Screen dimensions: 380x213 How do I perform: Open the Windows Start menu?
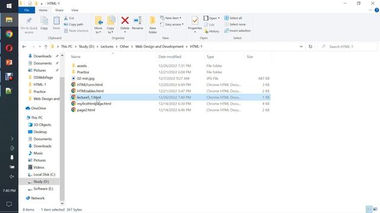click(9, 6)
